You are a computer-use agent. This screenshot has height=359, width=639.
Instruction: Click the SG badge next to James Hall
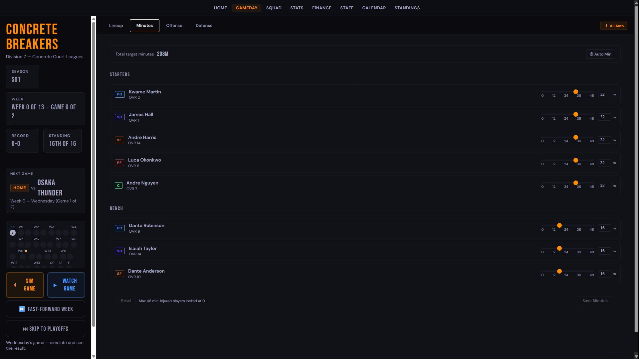click(x=119, y=117)
